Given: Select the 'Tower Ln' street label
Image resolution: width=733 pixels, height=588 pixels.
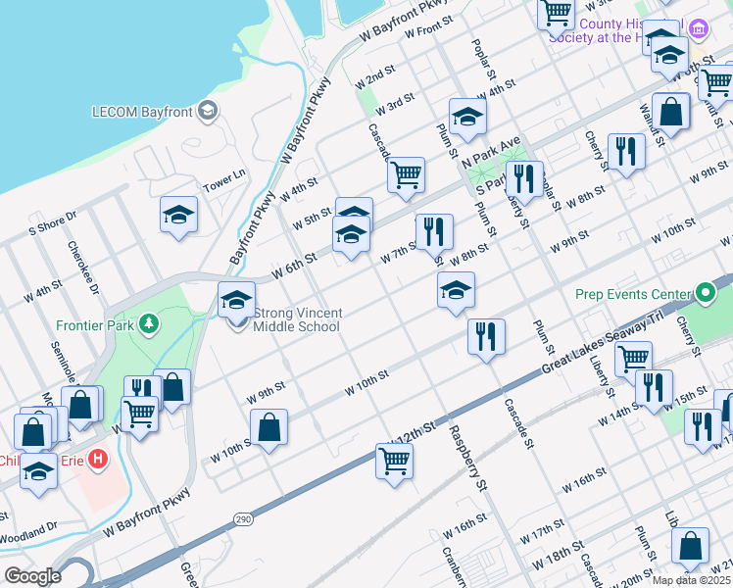Looking at the screenshot, I should [x=224, y=181].
